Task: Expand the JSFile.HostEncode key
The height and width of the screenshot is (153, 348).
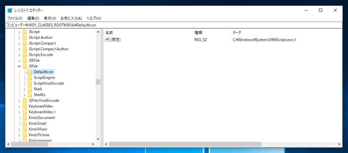Action: [x=19, y=101]
